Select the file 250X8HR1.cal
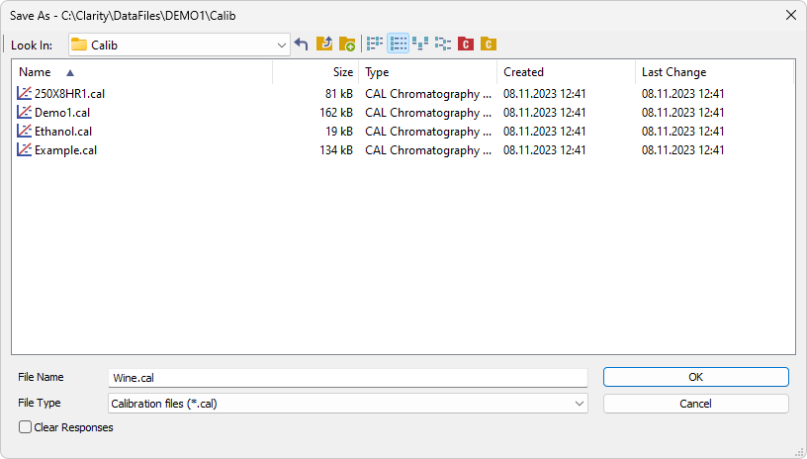 69,94
